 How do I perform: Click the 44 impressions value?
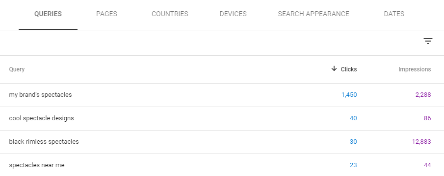point(427,165)
